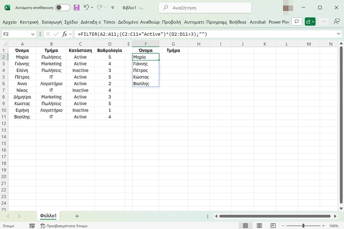Switch to Page Break Preview icon
344x229 pixels.
tap(273, 225)
